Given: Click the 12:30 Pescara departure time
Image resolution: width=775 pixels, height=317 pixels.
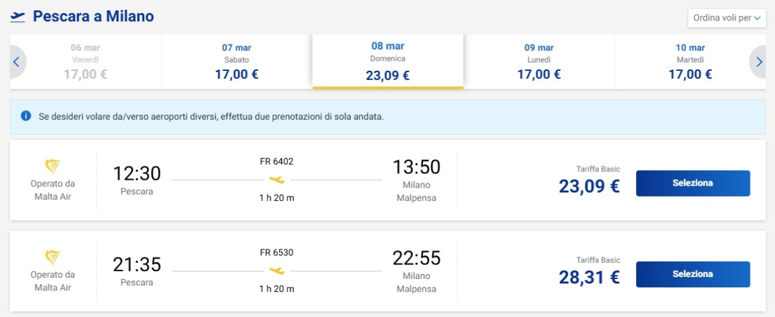Looking at the screenshot, I should click(x=137, y=173).
